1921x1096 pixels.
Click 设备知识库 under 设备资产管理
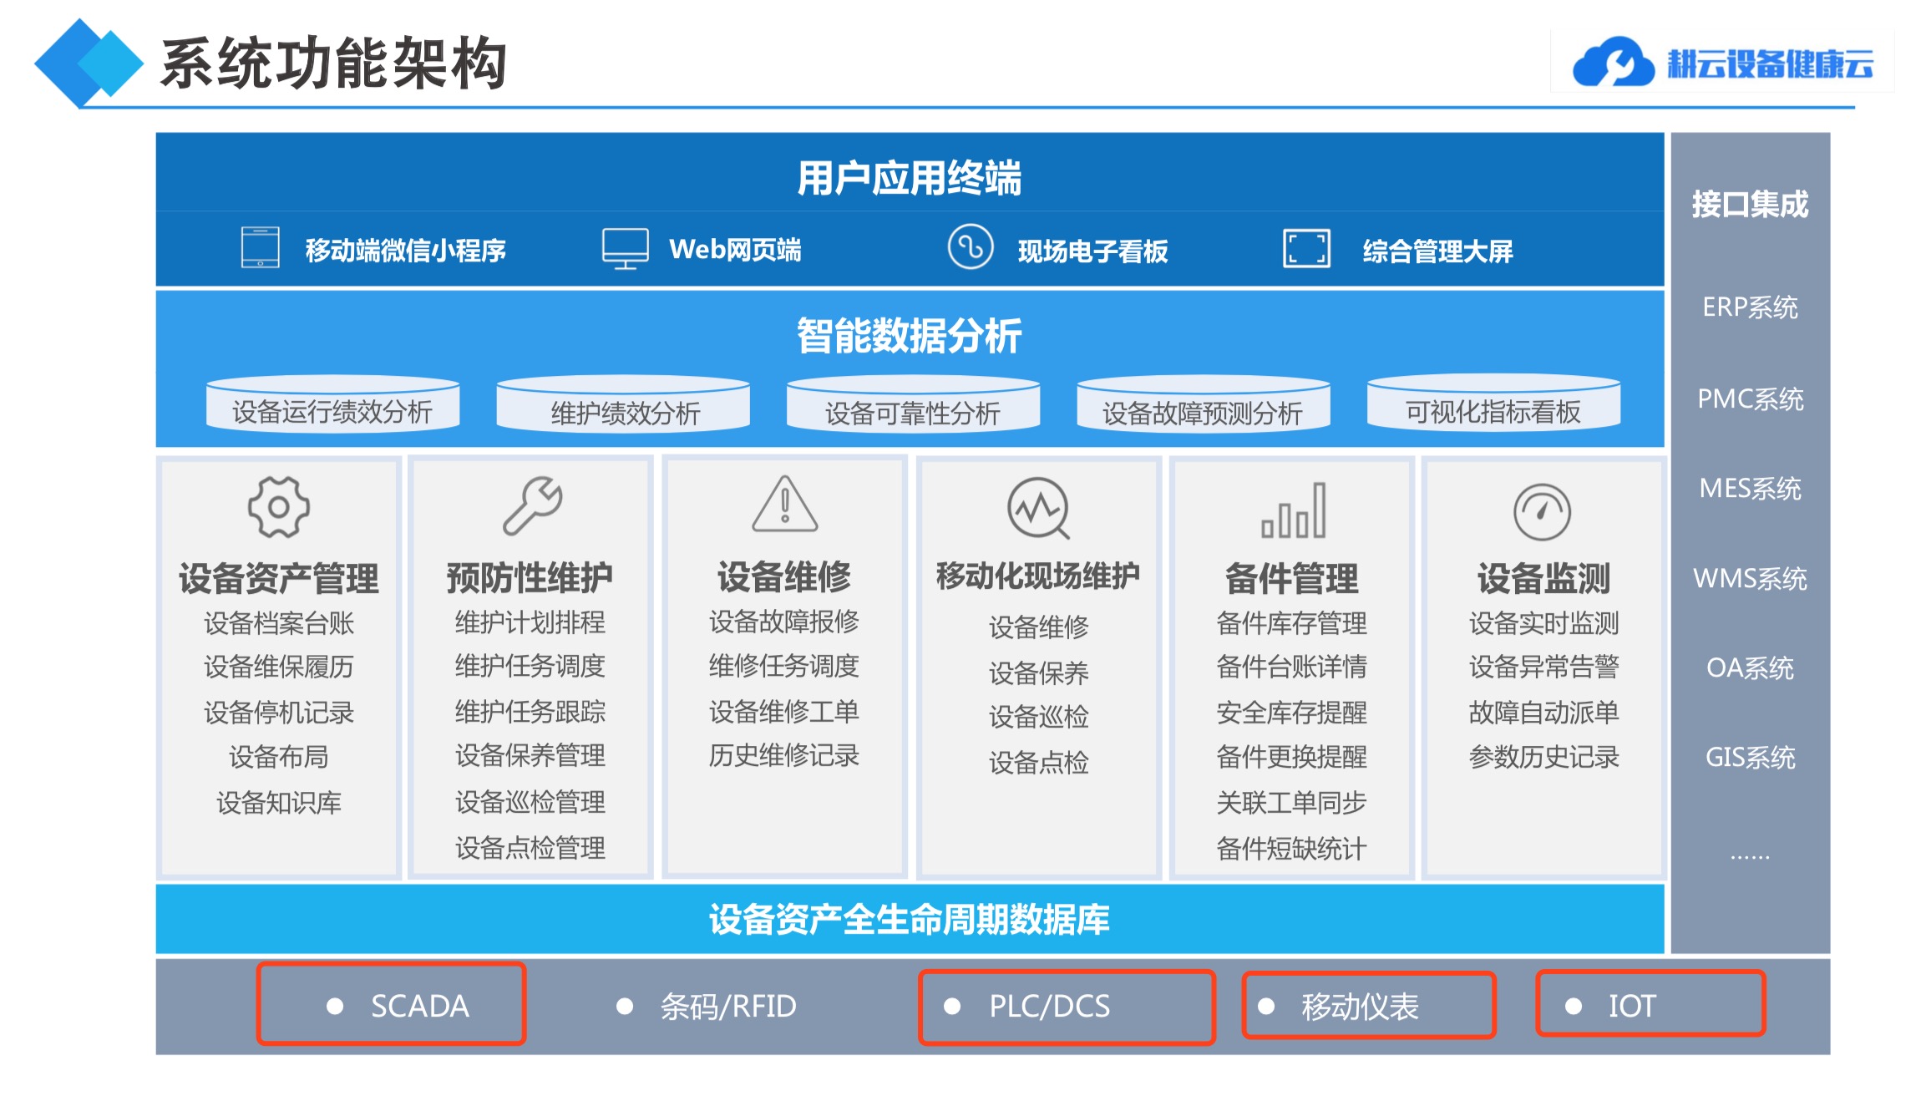tap(279, 803)
